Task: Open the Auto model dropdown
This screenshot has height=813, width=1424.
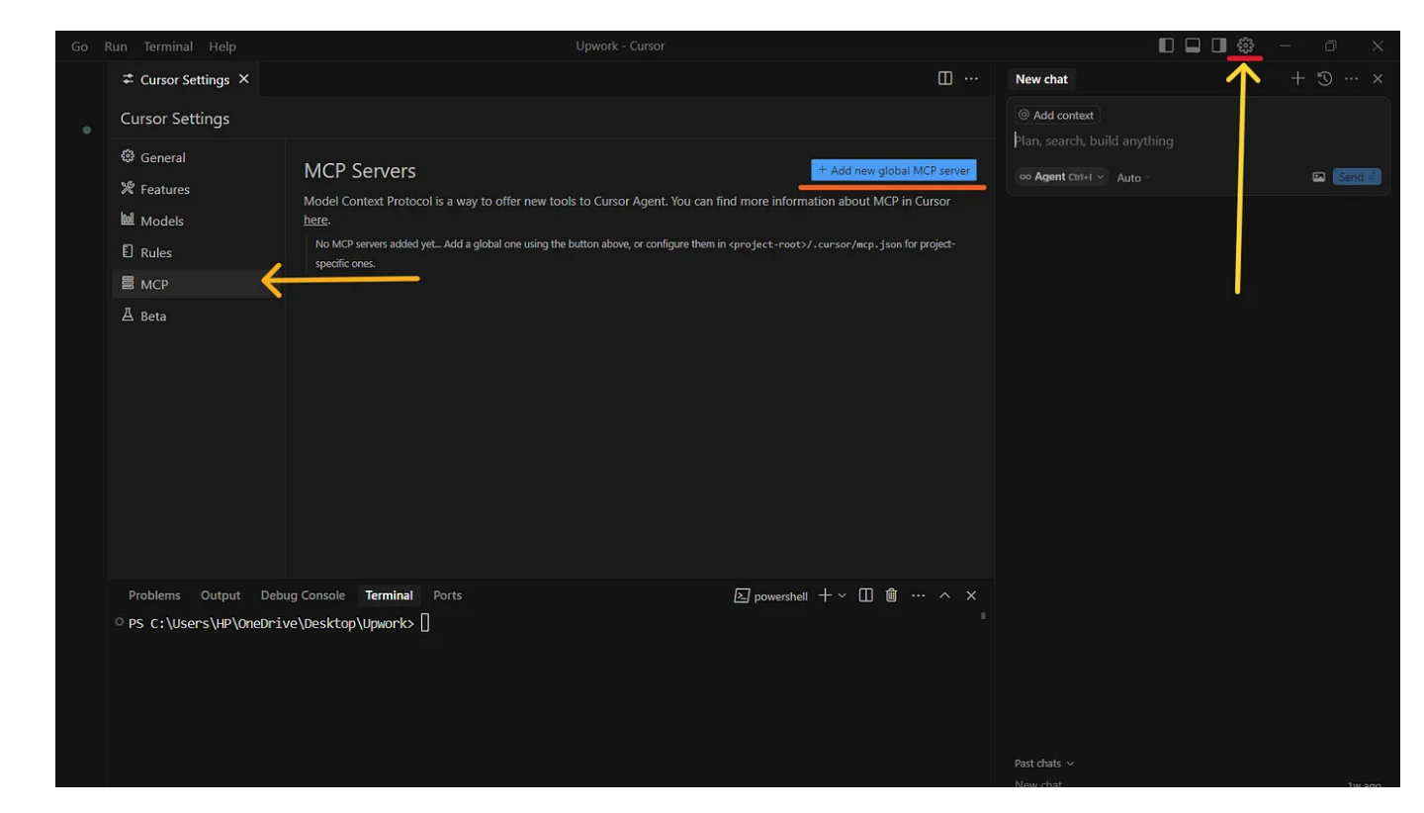Action: 1133,178
